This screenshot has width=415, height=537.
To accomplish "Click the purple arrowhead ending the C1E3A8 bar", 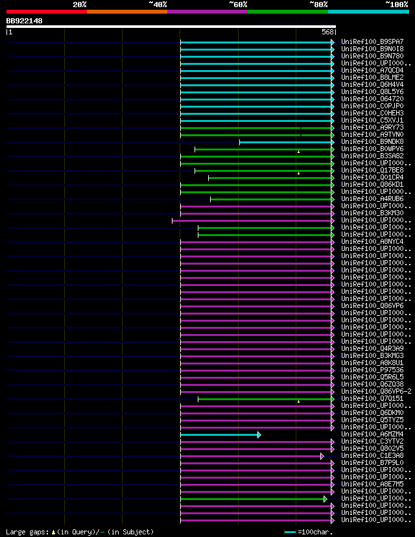I will (x=322, y=456).
